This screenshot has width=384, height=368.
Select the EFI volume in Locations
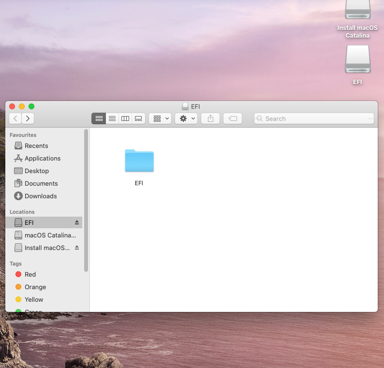(44, 222)
